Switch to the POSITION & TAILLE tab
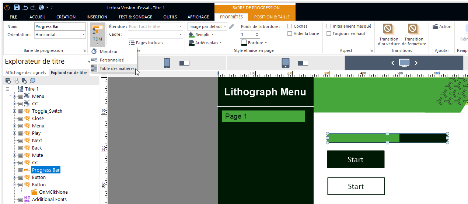This screenshot has height=204, width=468. 272,17
